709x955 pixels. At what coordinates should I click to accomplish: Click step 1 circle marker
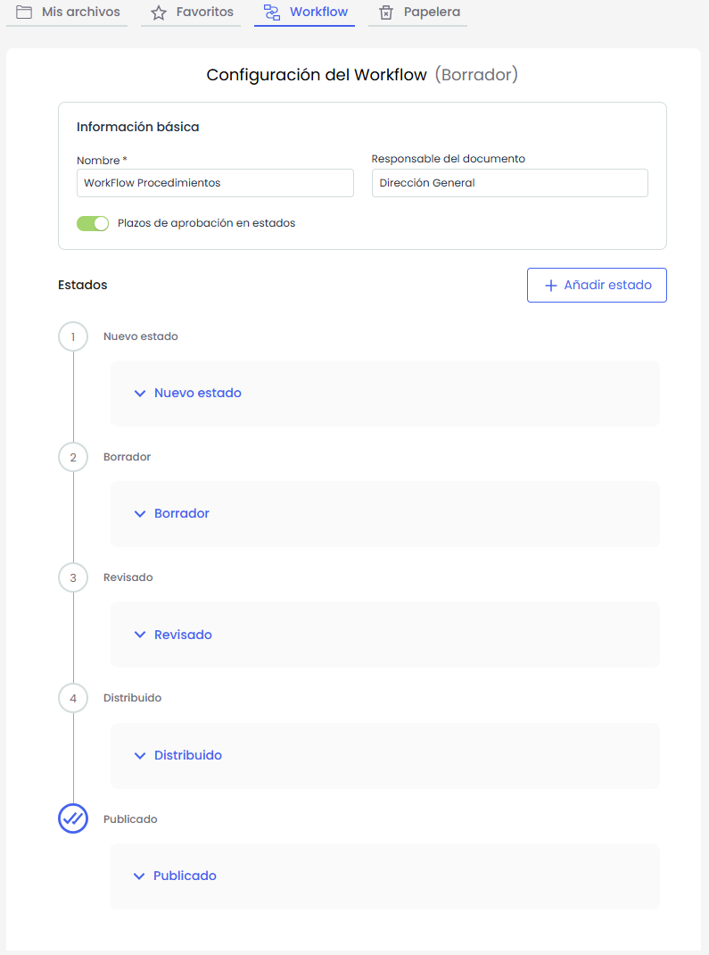click(73, 336)
